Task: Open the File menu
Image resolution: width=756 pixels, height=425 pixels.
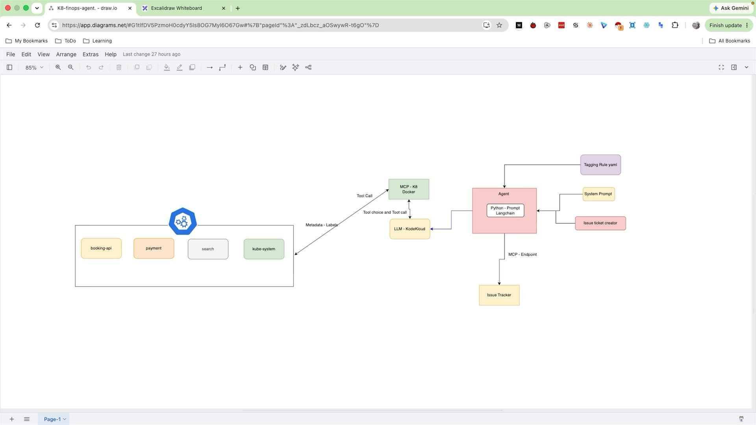Action: [x=11, y=54]
